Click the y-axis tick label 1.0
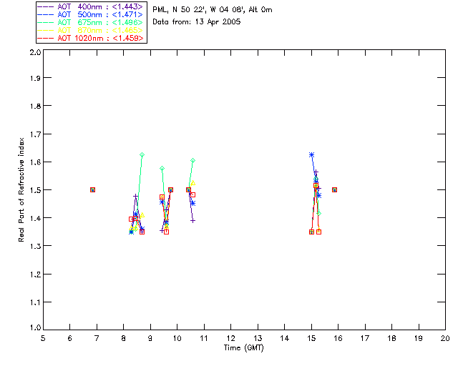Image resolution: width=458 pixels, height=366 pixels. coord(35,327)
